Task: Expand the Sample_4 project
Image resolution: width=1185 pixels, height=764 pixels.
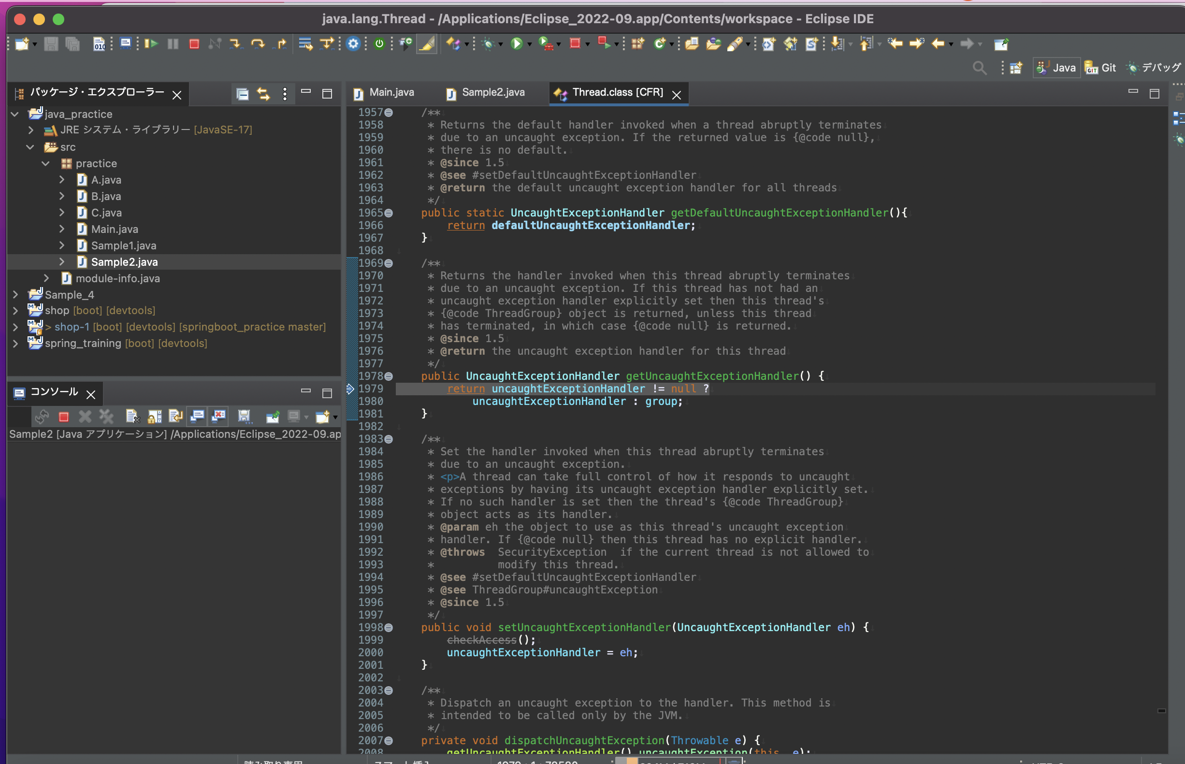Action: (15, 294)
